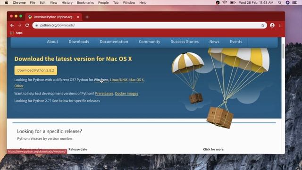The image size is (302, 170).
Task: Open Spotlight search magnifier icon
Action: pos(280,2)
